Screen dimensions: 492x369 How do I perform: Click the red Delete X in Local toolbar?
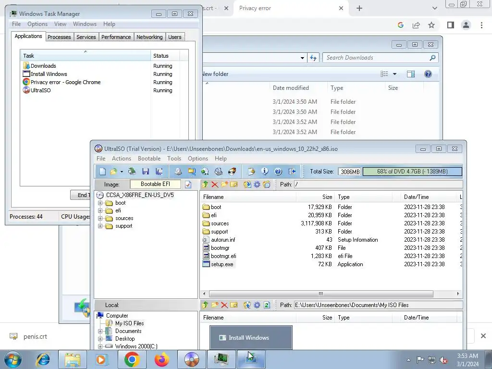point(224,305)
